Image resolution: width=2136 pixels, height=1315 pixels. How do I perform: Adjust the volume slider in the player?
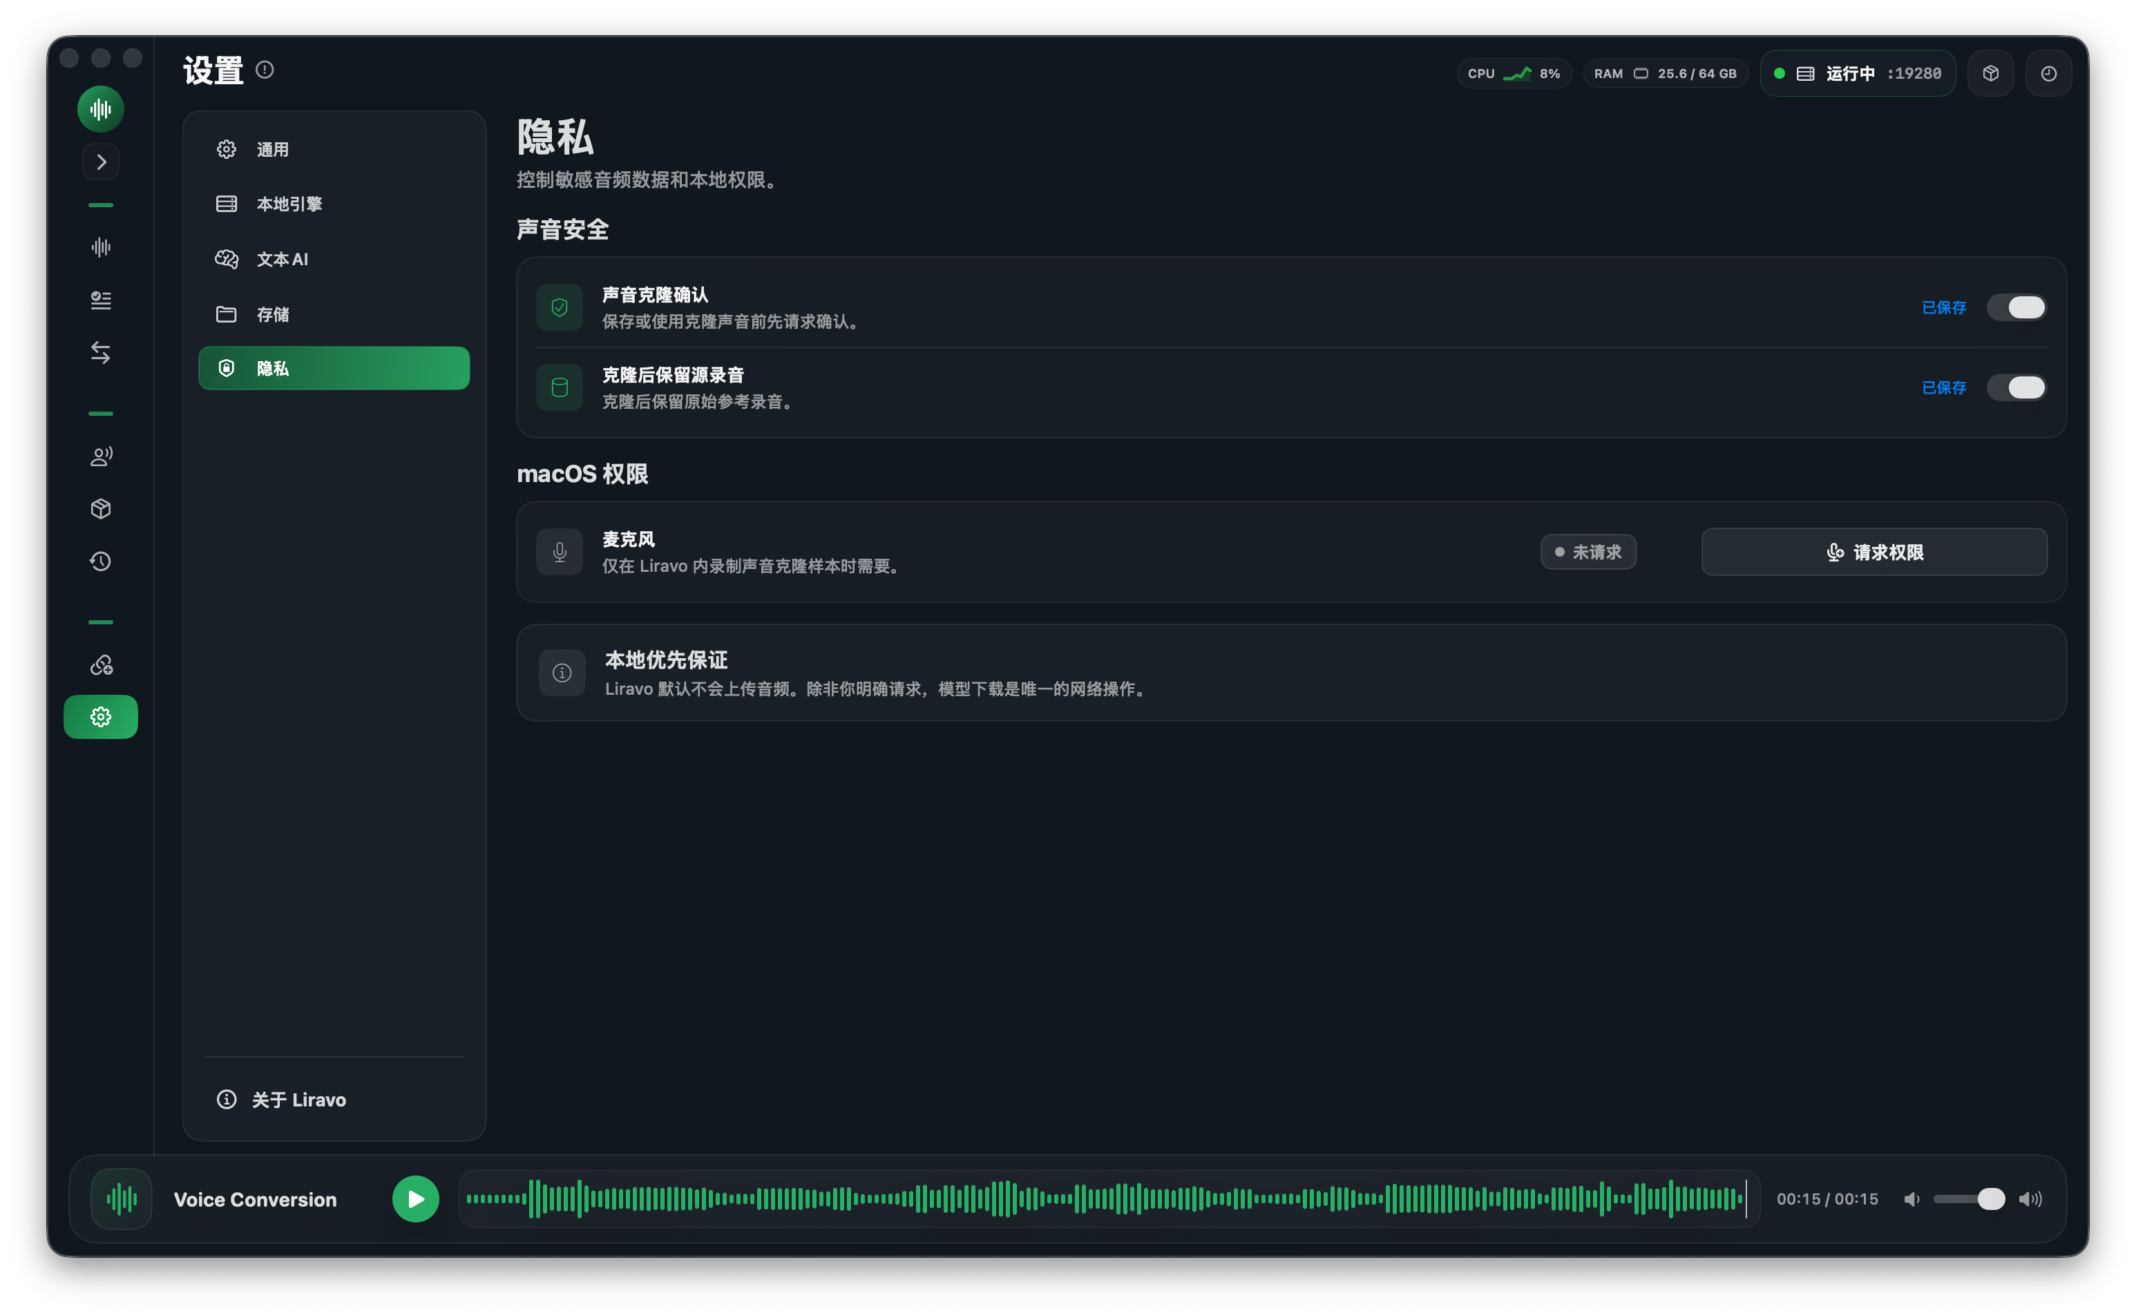[x=1969, y=1198]
